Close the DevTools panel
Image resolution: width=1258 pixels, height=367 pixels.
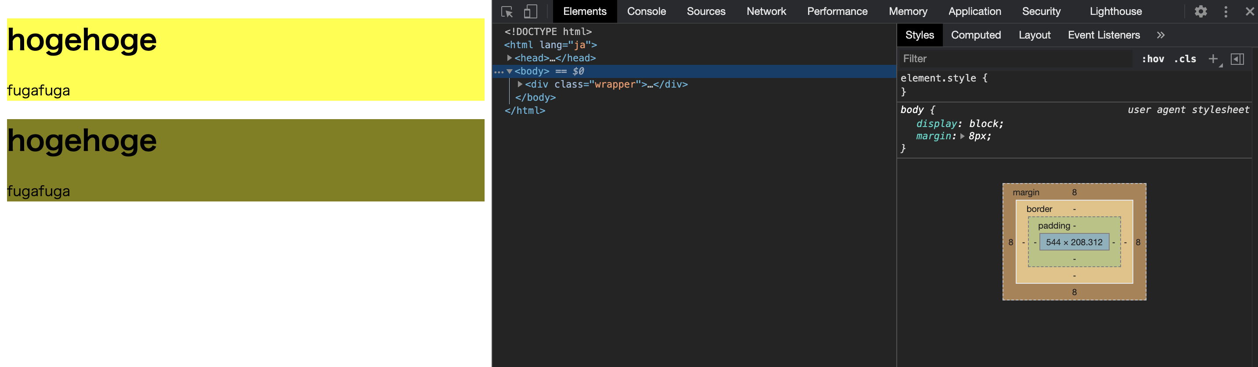1250,11
